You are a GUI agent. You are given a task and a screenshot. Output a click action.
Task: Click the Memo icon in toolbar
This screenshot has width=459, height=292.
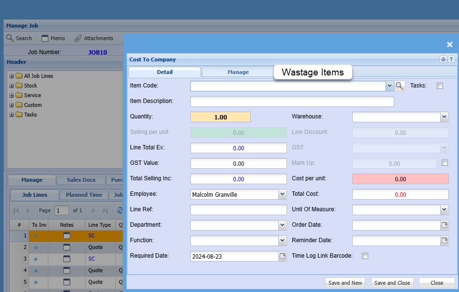pos(45,38)
